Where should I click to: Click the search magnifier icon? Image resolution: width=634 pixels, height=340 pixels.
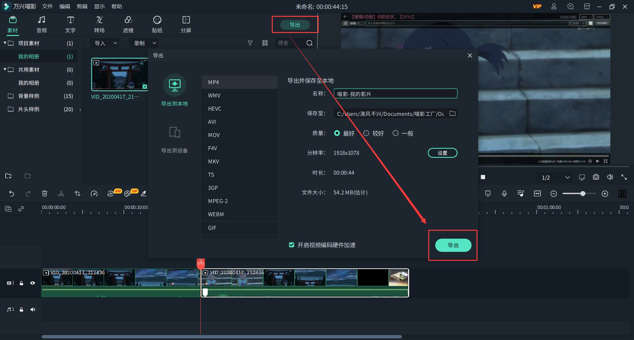tap(309, 43)
